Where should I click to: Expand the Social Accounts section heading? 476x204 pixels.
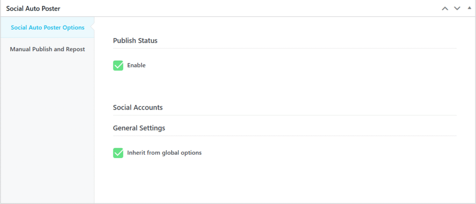pos(138,107)
